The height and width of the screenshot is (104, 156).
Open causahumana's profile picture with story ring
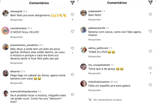pos(5,31)
